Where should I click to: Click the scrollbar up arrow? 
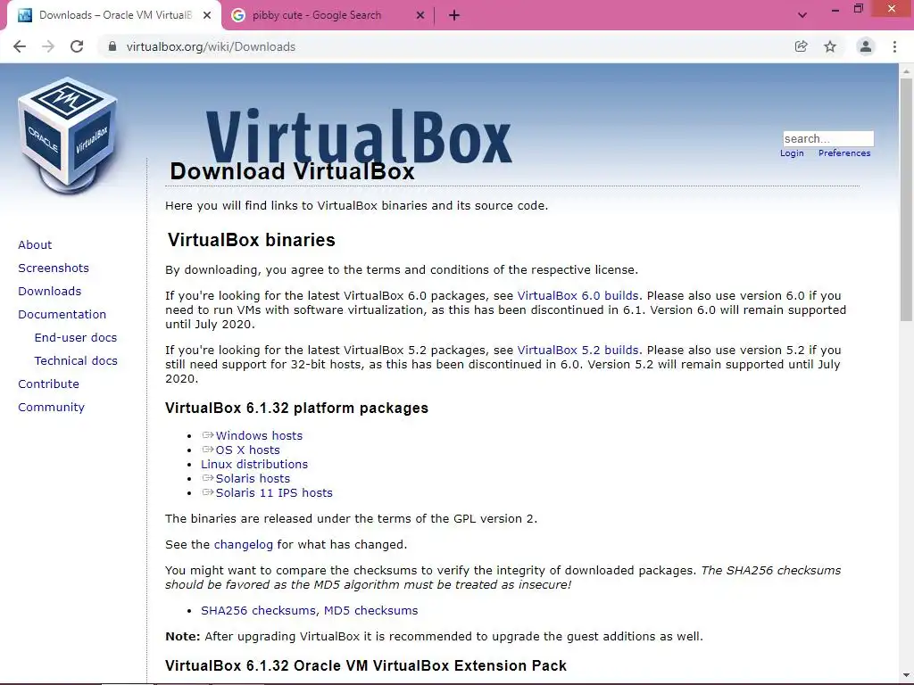click(x=906, y=71)
